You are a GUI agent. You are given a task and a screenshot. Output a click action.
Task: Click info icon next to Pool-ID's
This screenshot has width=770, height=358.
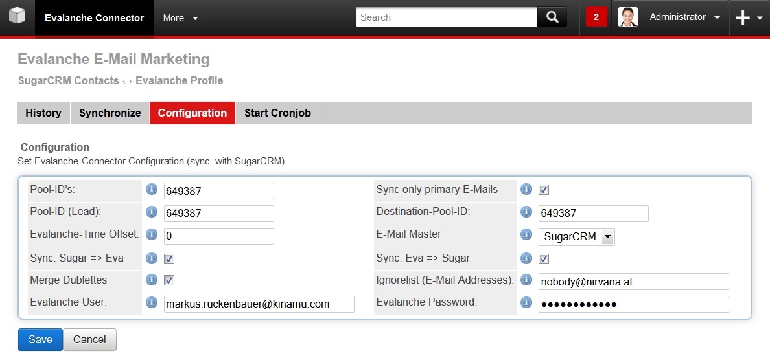152,189
